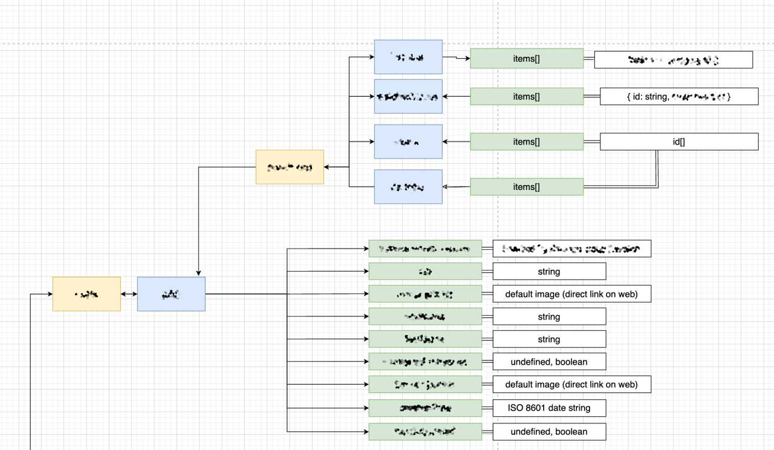Viewport: 774px width, 450px height.
Task: Click the bottom undefined, boolean value box
Action: click(549, 431)
